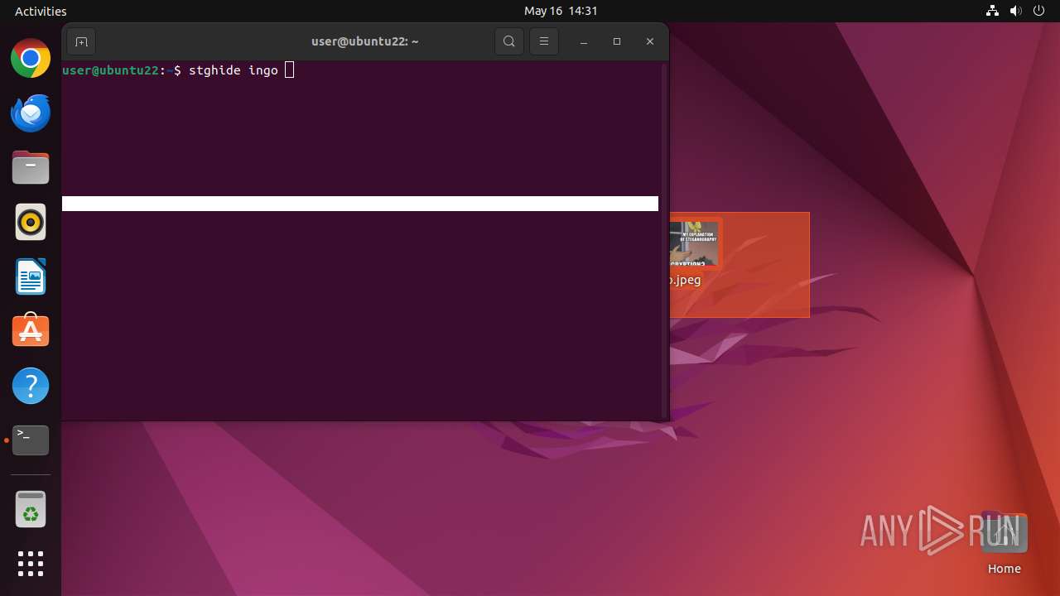Open Ubuntu Software store
The image size is (1060, 596).
[x=31, y=331]
